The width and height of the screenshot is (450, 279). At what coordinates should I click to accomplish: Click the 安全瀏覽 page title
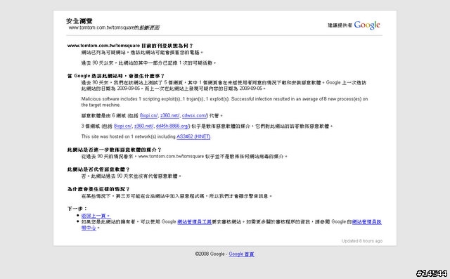[79, 21]
